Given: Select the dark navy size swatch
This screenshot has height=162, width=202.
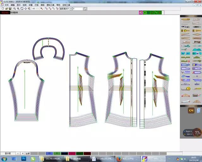Looking at the screenshot, I should 64,153.
